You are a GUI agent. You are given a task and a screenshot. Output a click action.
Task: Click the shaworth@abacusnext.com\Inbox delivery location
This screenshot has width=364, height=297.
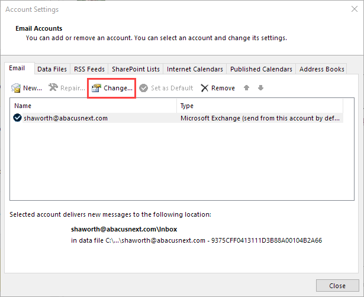[124, 229]
